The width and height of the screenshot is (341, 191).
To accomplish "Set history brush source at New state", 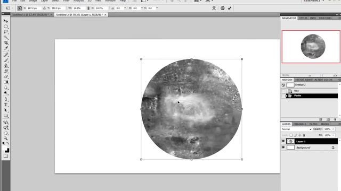I will (x=283, y=91).
